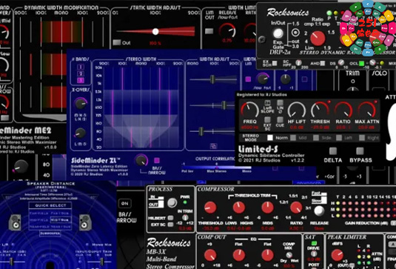Select the highlighted Midfield Quick Select option
This screenshot has height=269, width=396.
click(61, 220)
